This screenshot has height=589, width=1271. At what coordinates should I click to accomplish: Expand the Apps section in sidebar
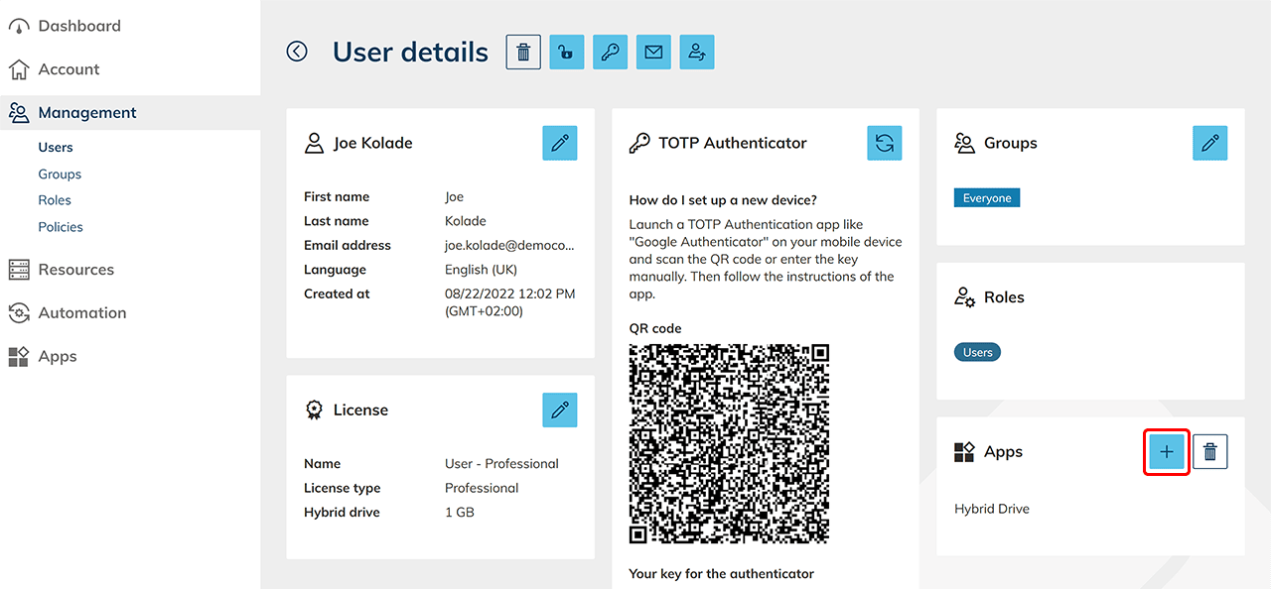tap(57, 356)
